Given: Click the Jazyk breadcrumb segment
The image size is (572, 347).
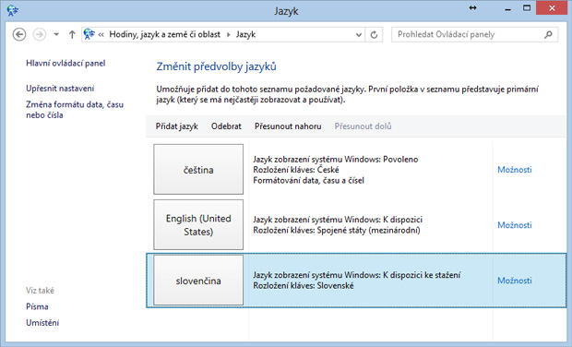Looking at the screenshot, I should point(245,35).
